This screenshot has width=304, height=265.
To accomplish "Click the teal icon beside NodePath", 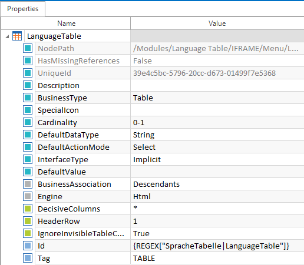I will click(28, 48).
